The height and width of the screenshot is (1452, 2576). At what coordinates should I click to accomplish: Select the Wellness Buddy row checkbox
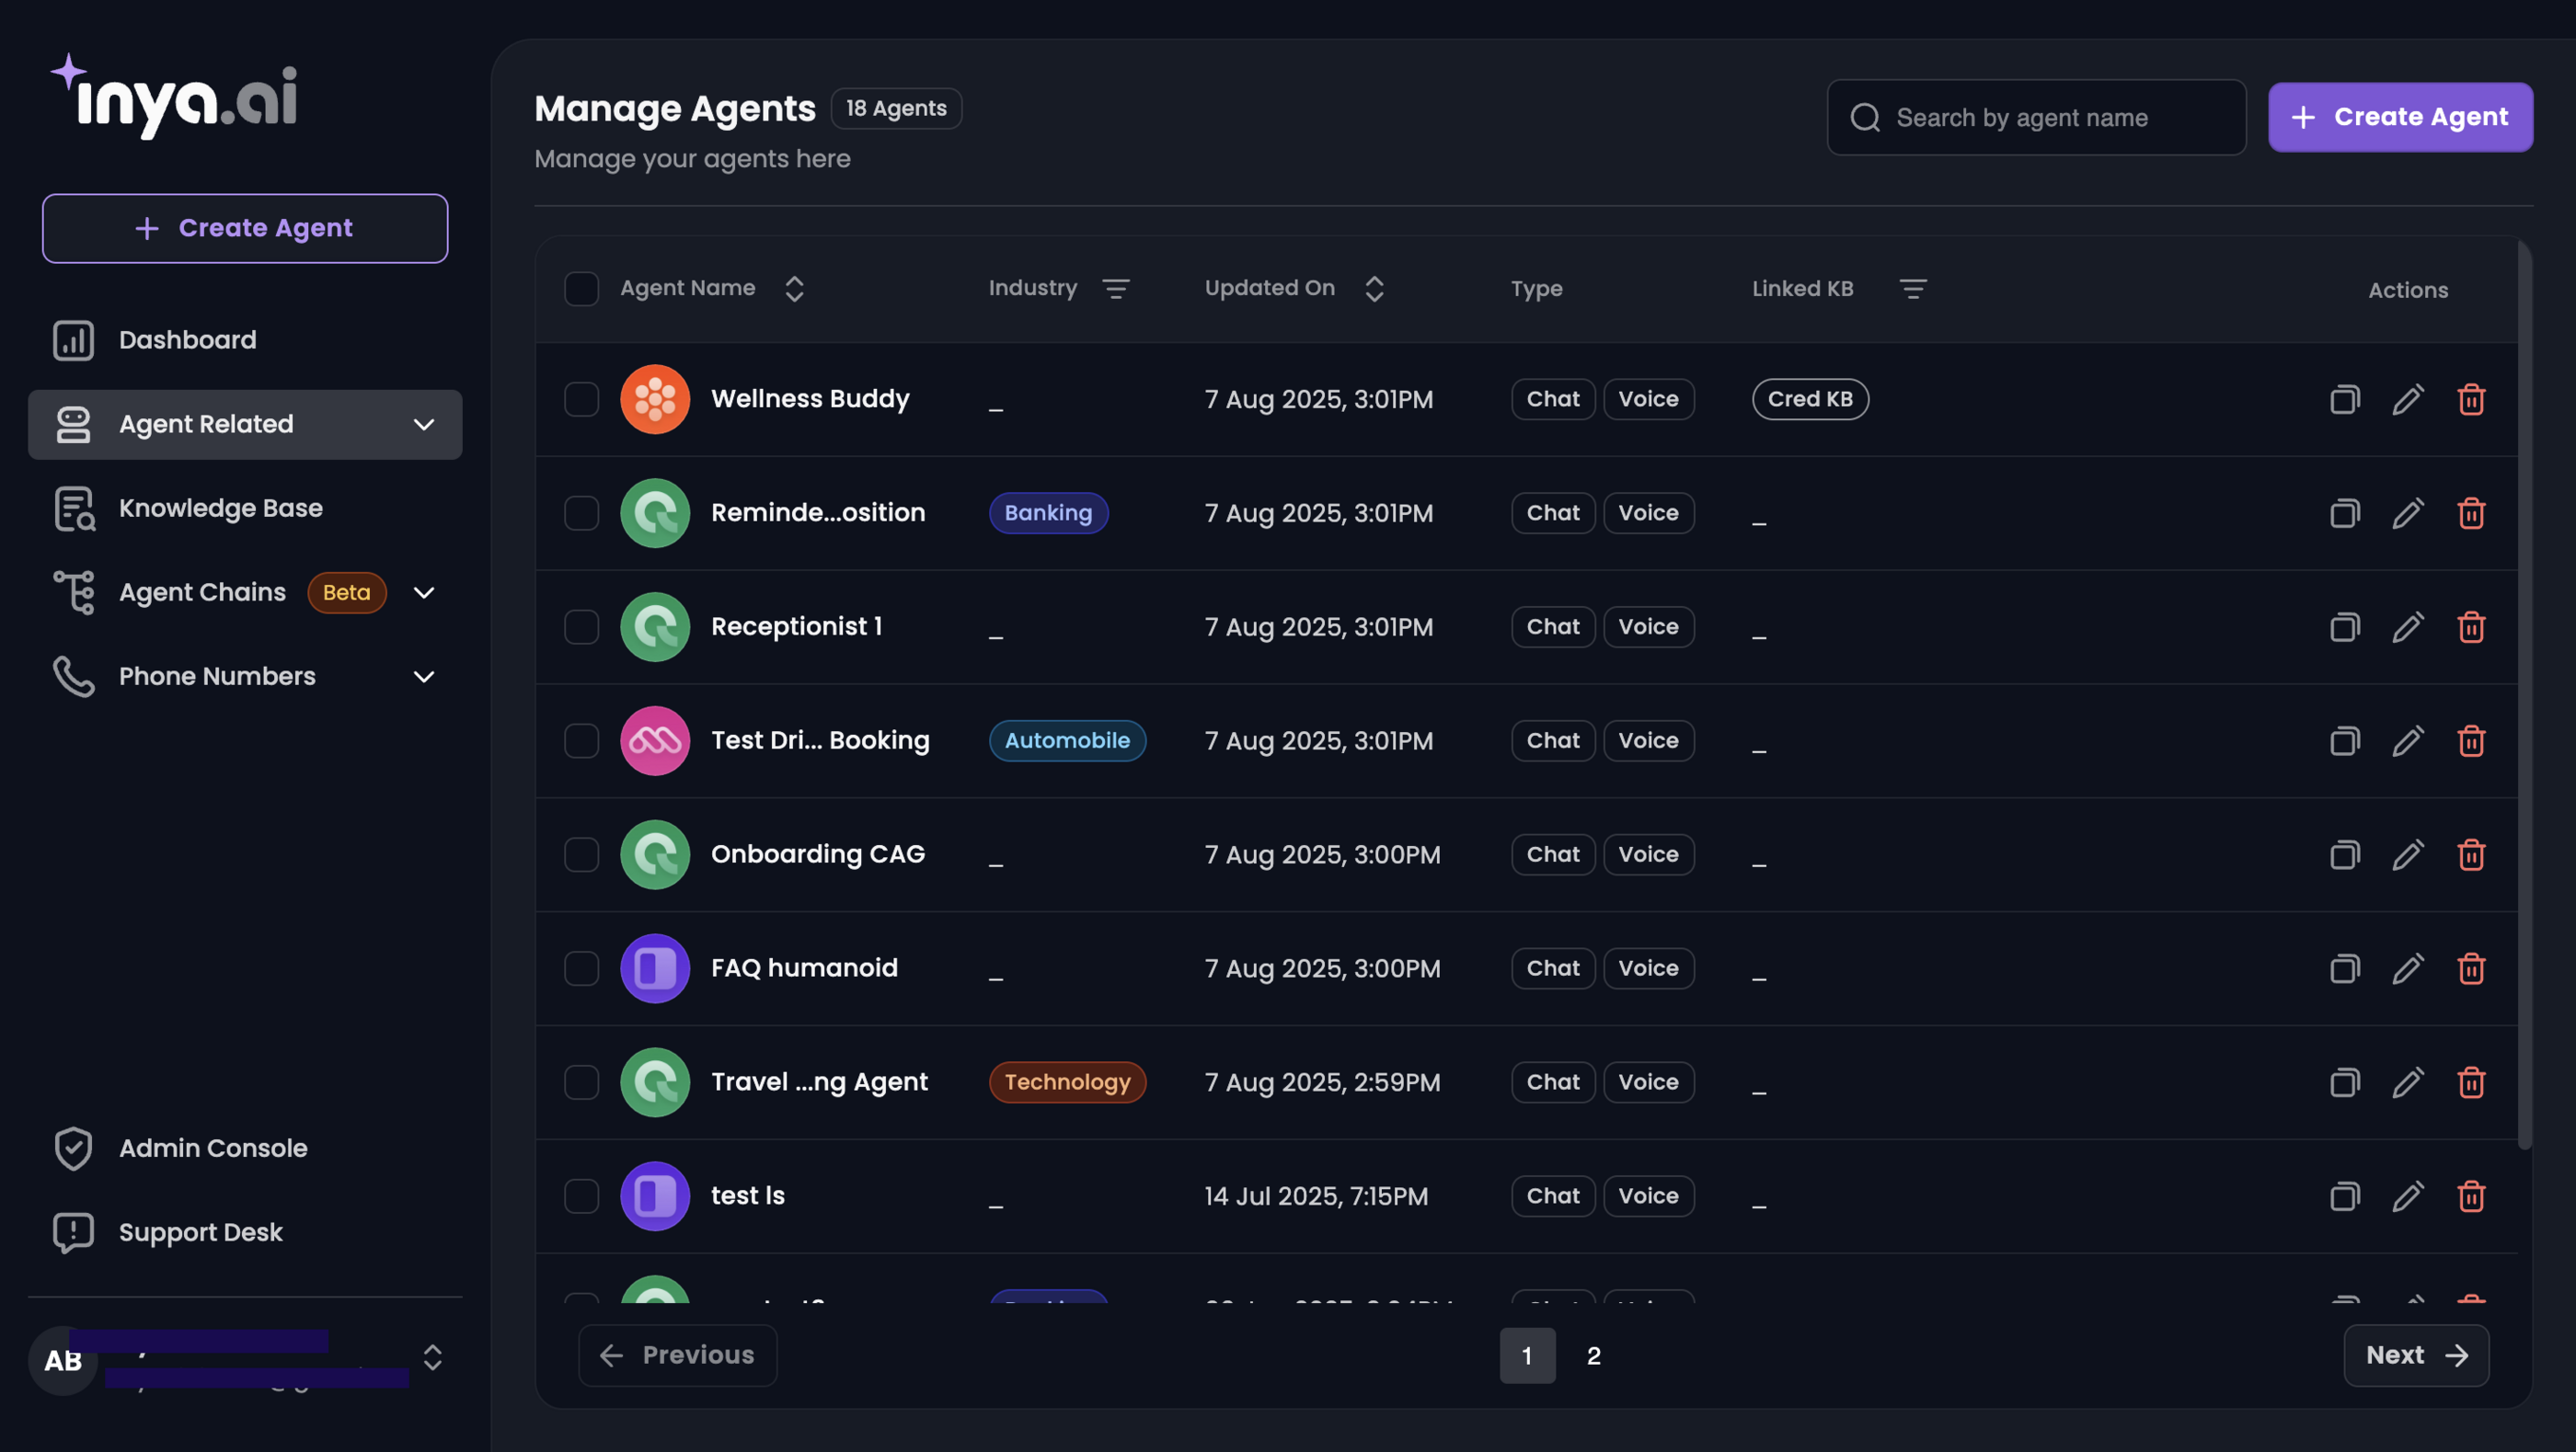point(581,400)
